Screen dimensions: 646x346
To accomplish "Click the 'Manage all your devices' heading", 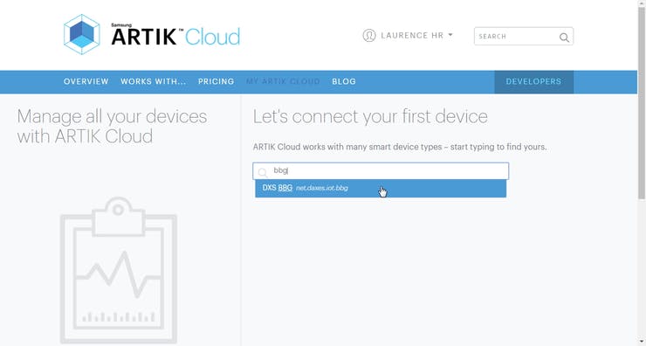I will point(112,126).
